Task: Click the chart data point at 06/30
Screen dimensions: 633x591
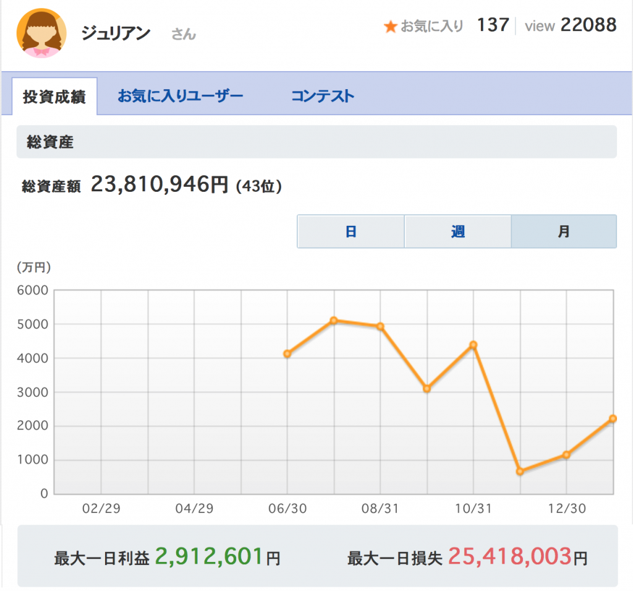Action: click(x=287, y=354)
